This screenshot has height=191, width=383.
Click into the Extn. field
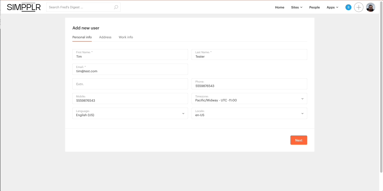[130, 84]
